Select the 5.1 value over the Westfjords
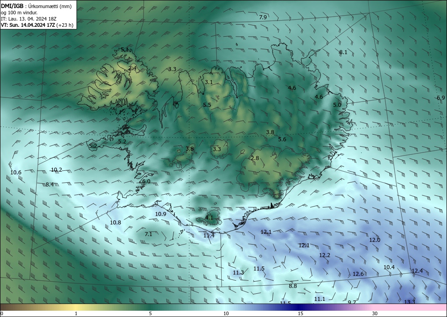 tap(125, 50)
